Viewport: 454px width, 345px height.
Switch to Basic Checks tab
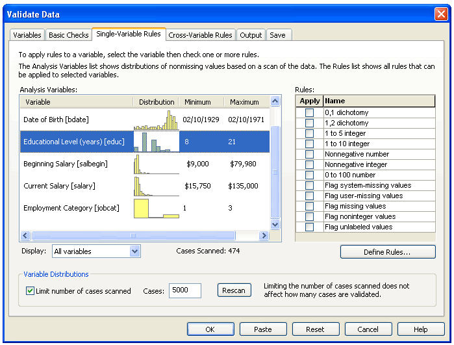69,35
